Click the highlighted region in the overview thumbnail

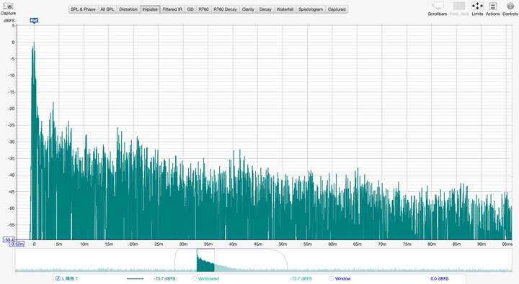(205, 260)
